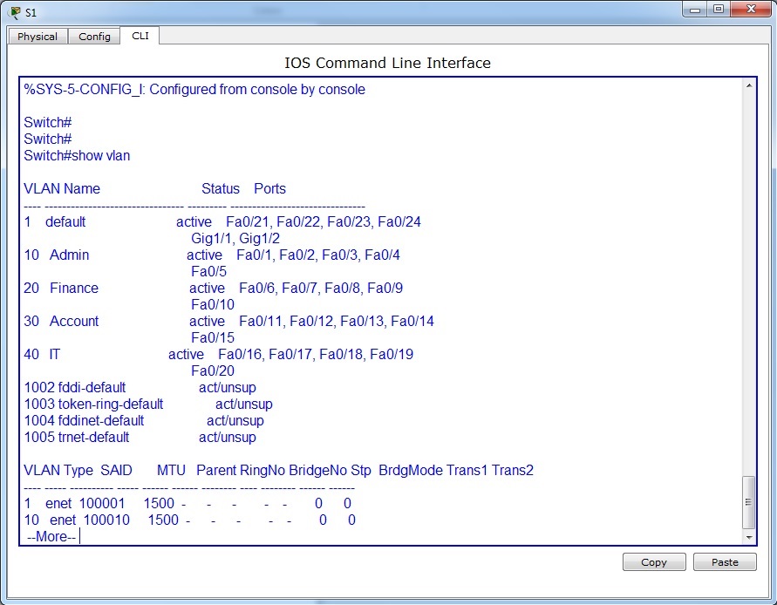Click the 'Finance' VLAN name
This screenshot has width=777, height=605.
(x=74, y=288)
